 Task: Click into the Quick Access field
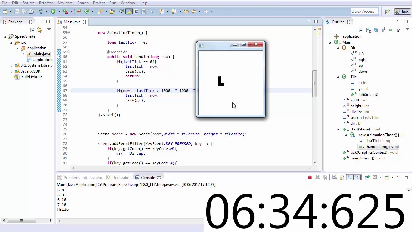tap(364, 11)
